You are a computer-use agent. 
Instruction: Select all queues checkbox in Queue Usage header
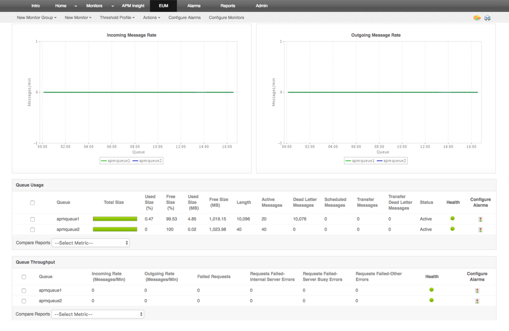point(33,203)
